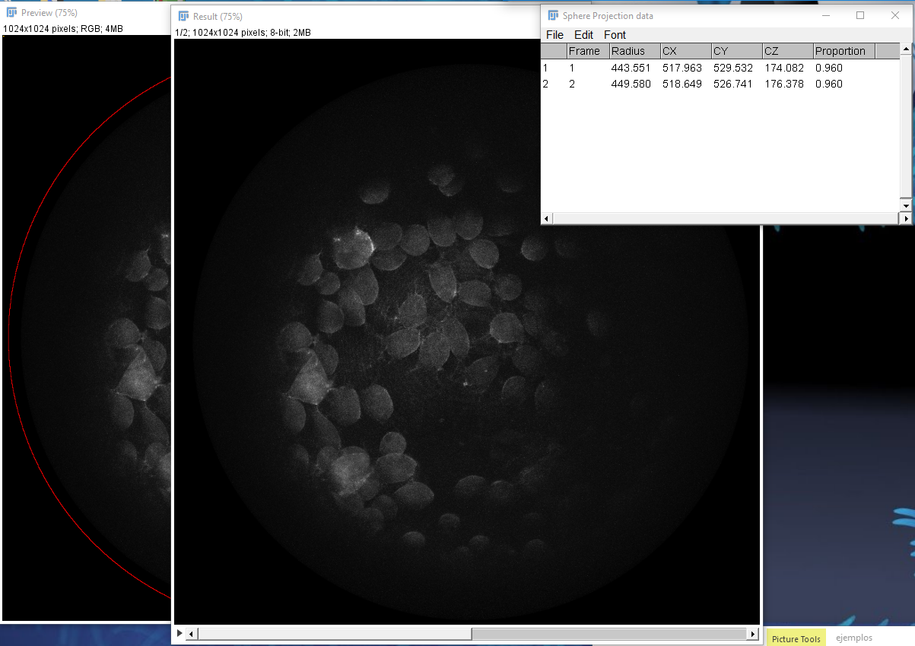Image resolution: width=915 pixels, height=646 pixels.
Task: Click the table's vertical scroll up arrow
Action: (905, 49)
